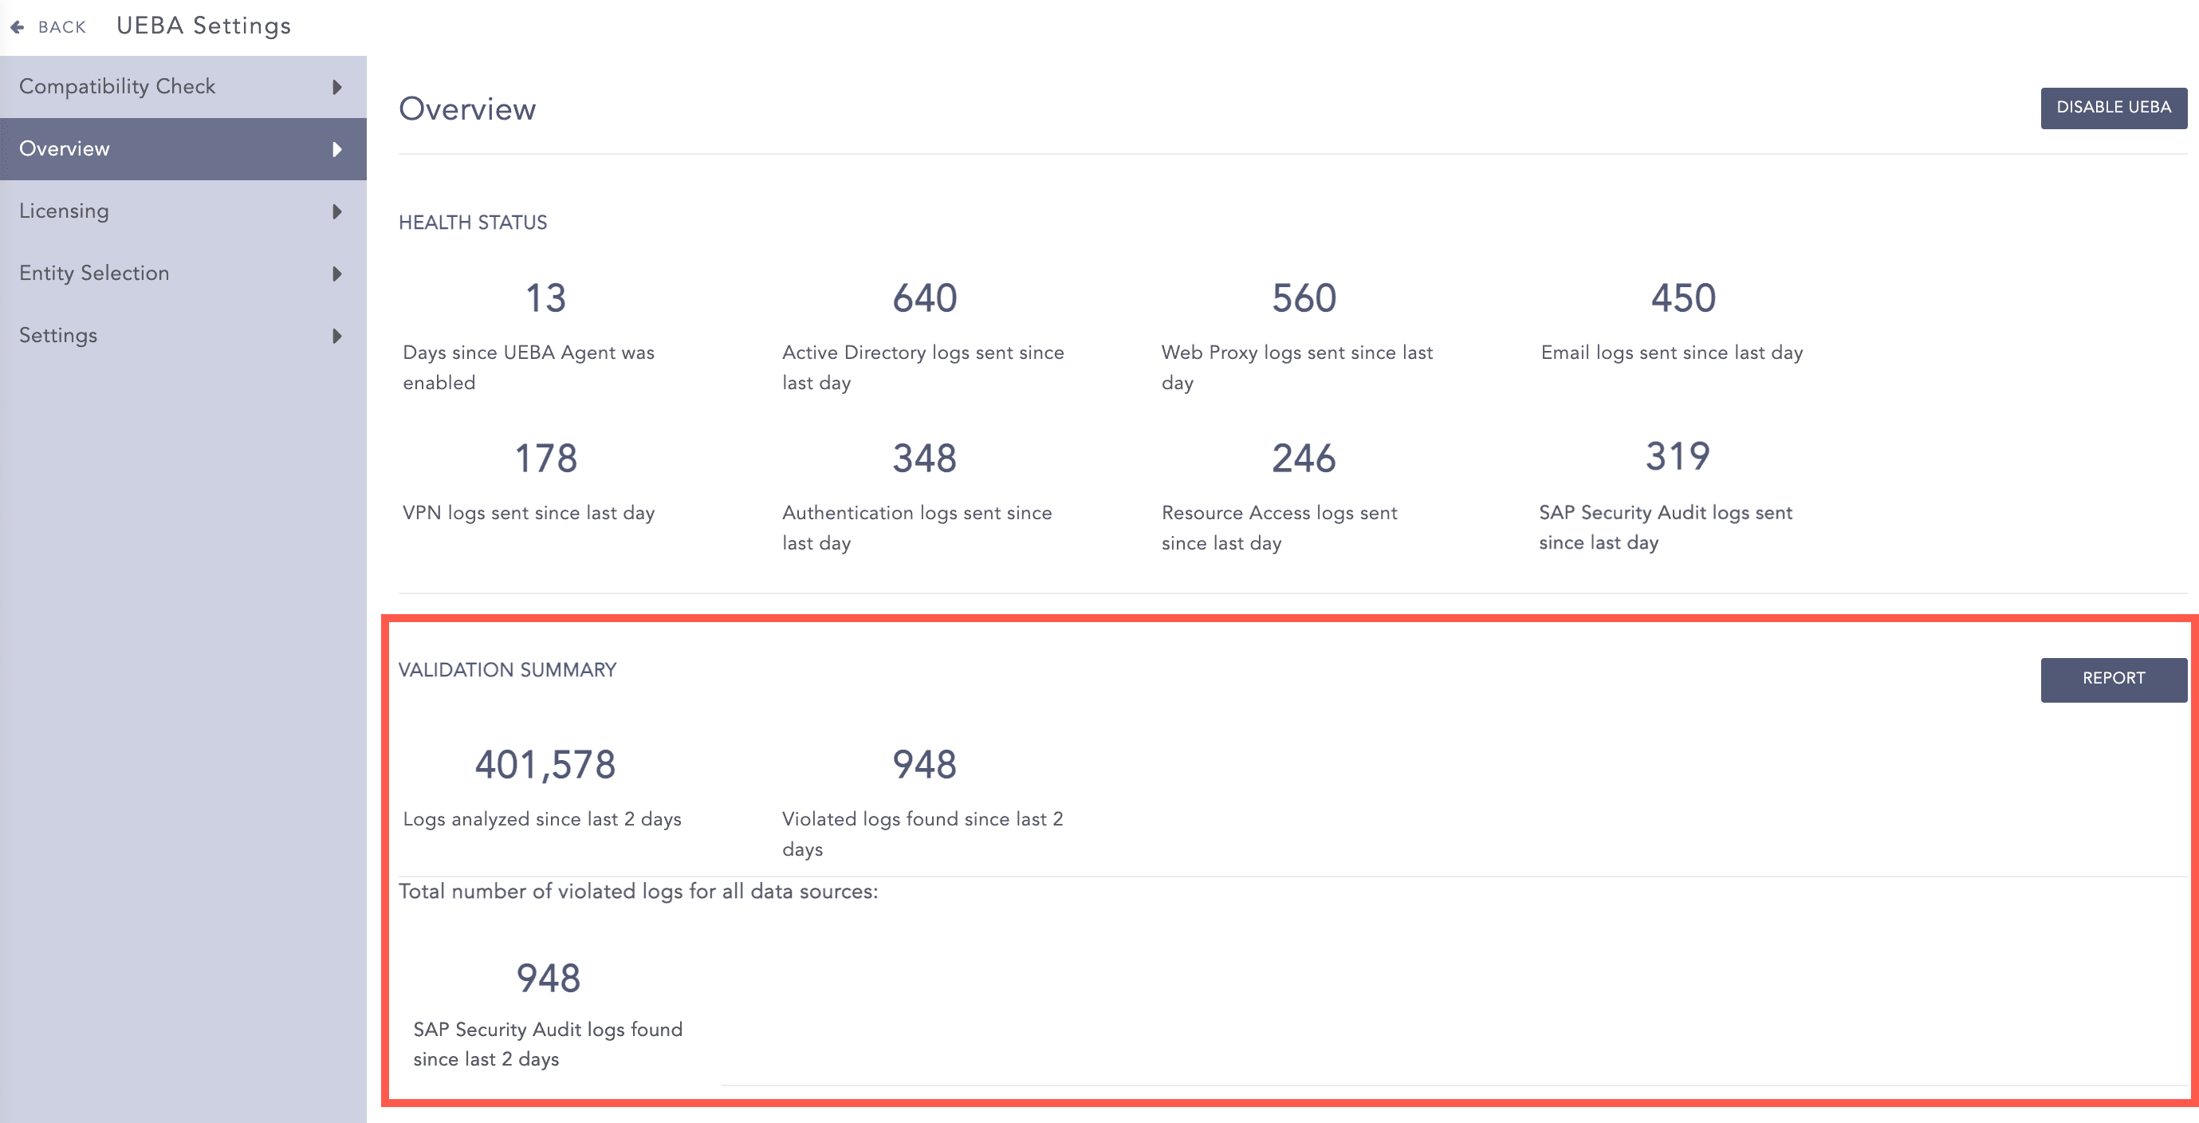Viewport: 2199px width, 1123px height.
Task: Expand the Entity Selection arrow
Action: tap(337, 274)
